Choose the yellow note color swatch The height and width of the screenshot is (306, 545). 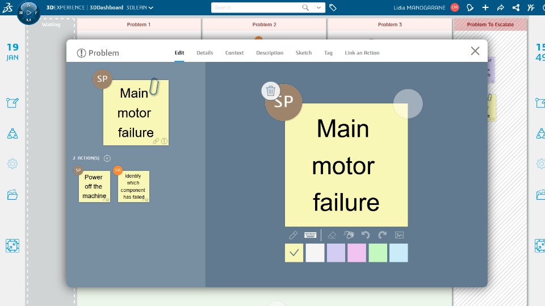pyautogui.click(x=294, y=253)
